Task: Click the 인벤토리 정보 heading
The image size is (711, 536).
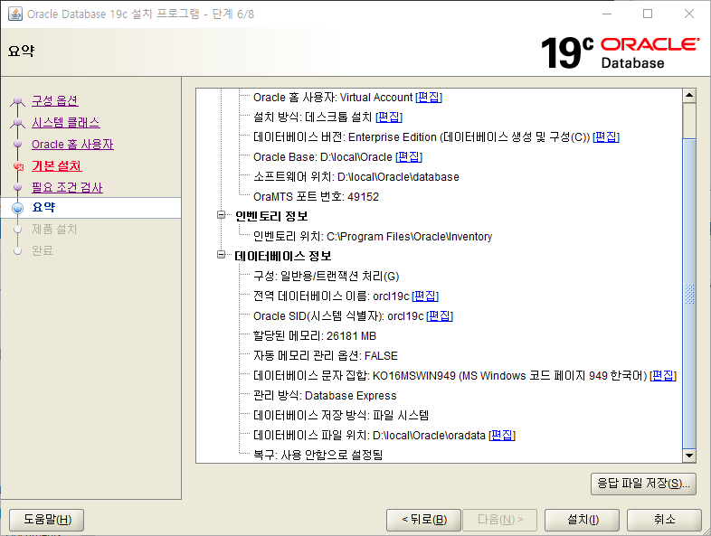Action: click(x=271, y=217)
